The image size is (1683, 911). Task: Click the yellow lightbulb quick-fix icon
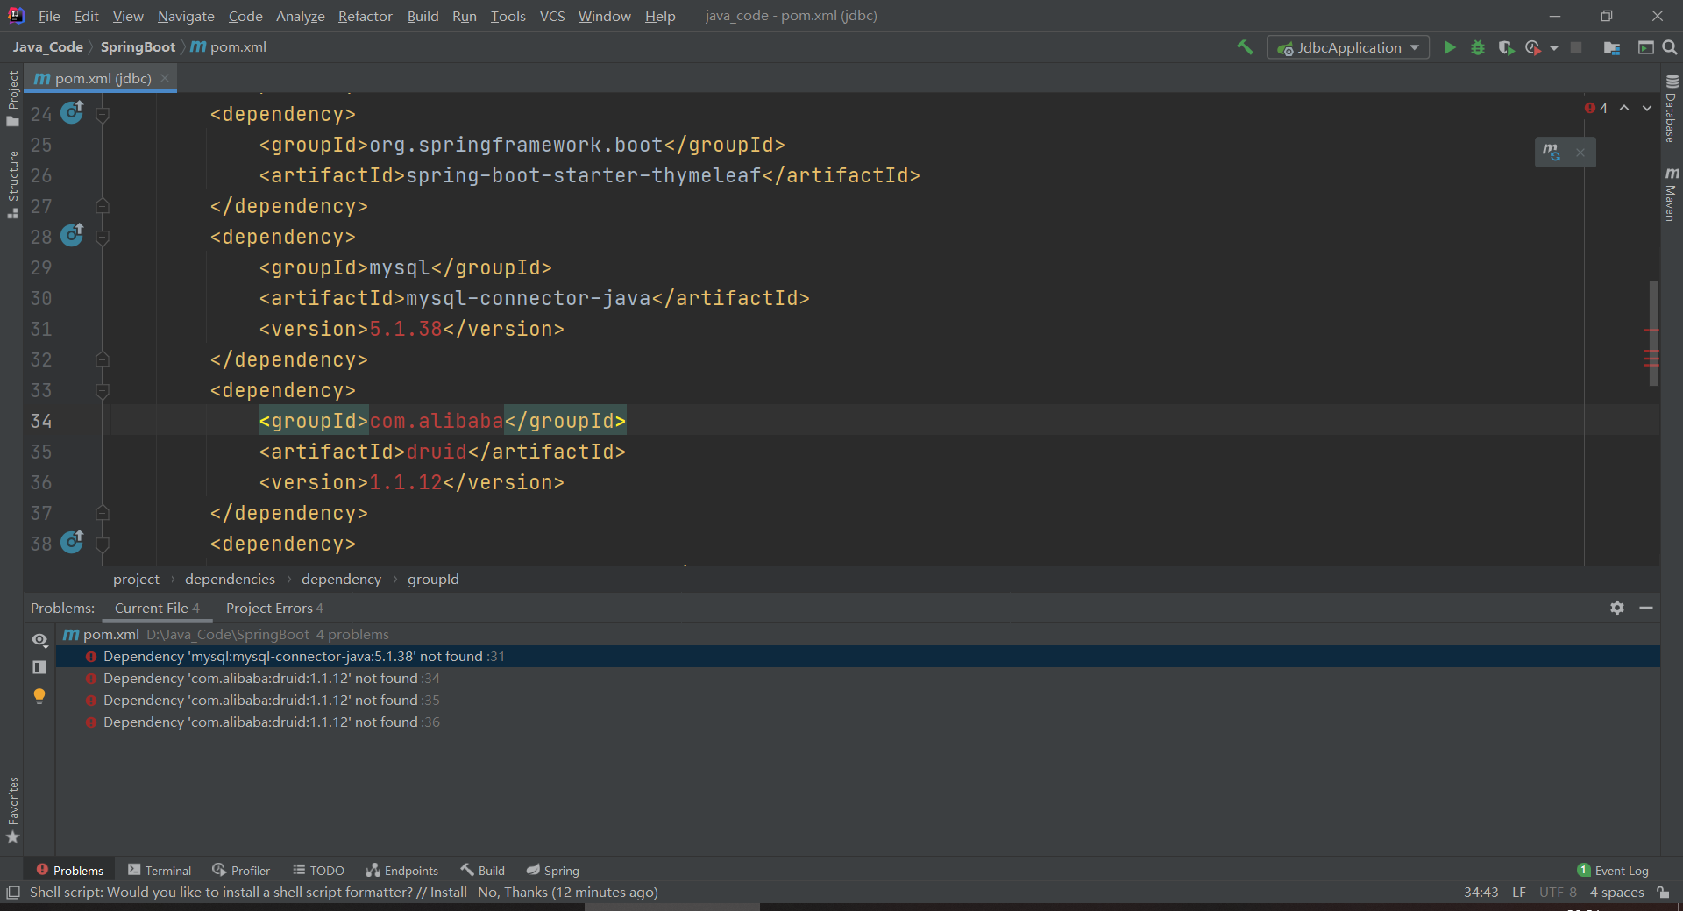click(39, 696)
